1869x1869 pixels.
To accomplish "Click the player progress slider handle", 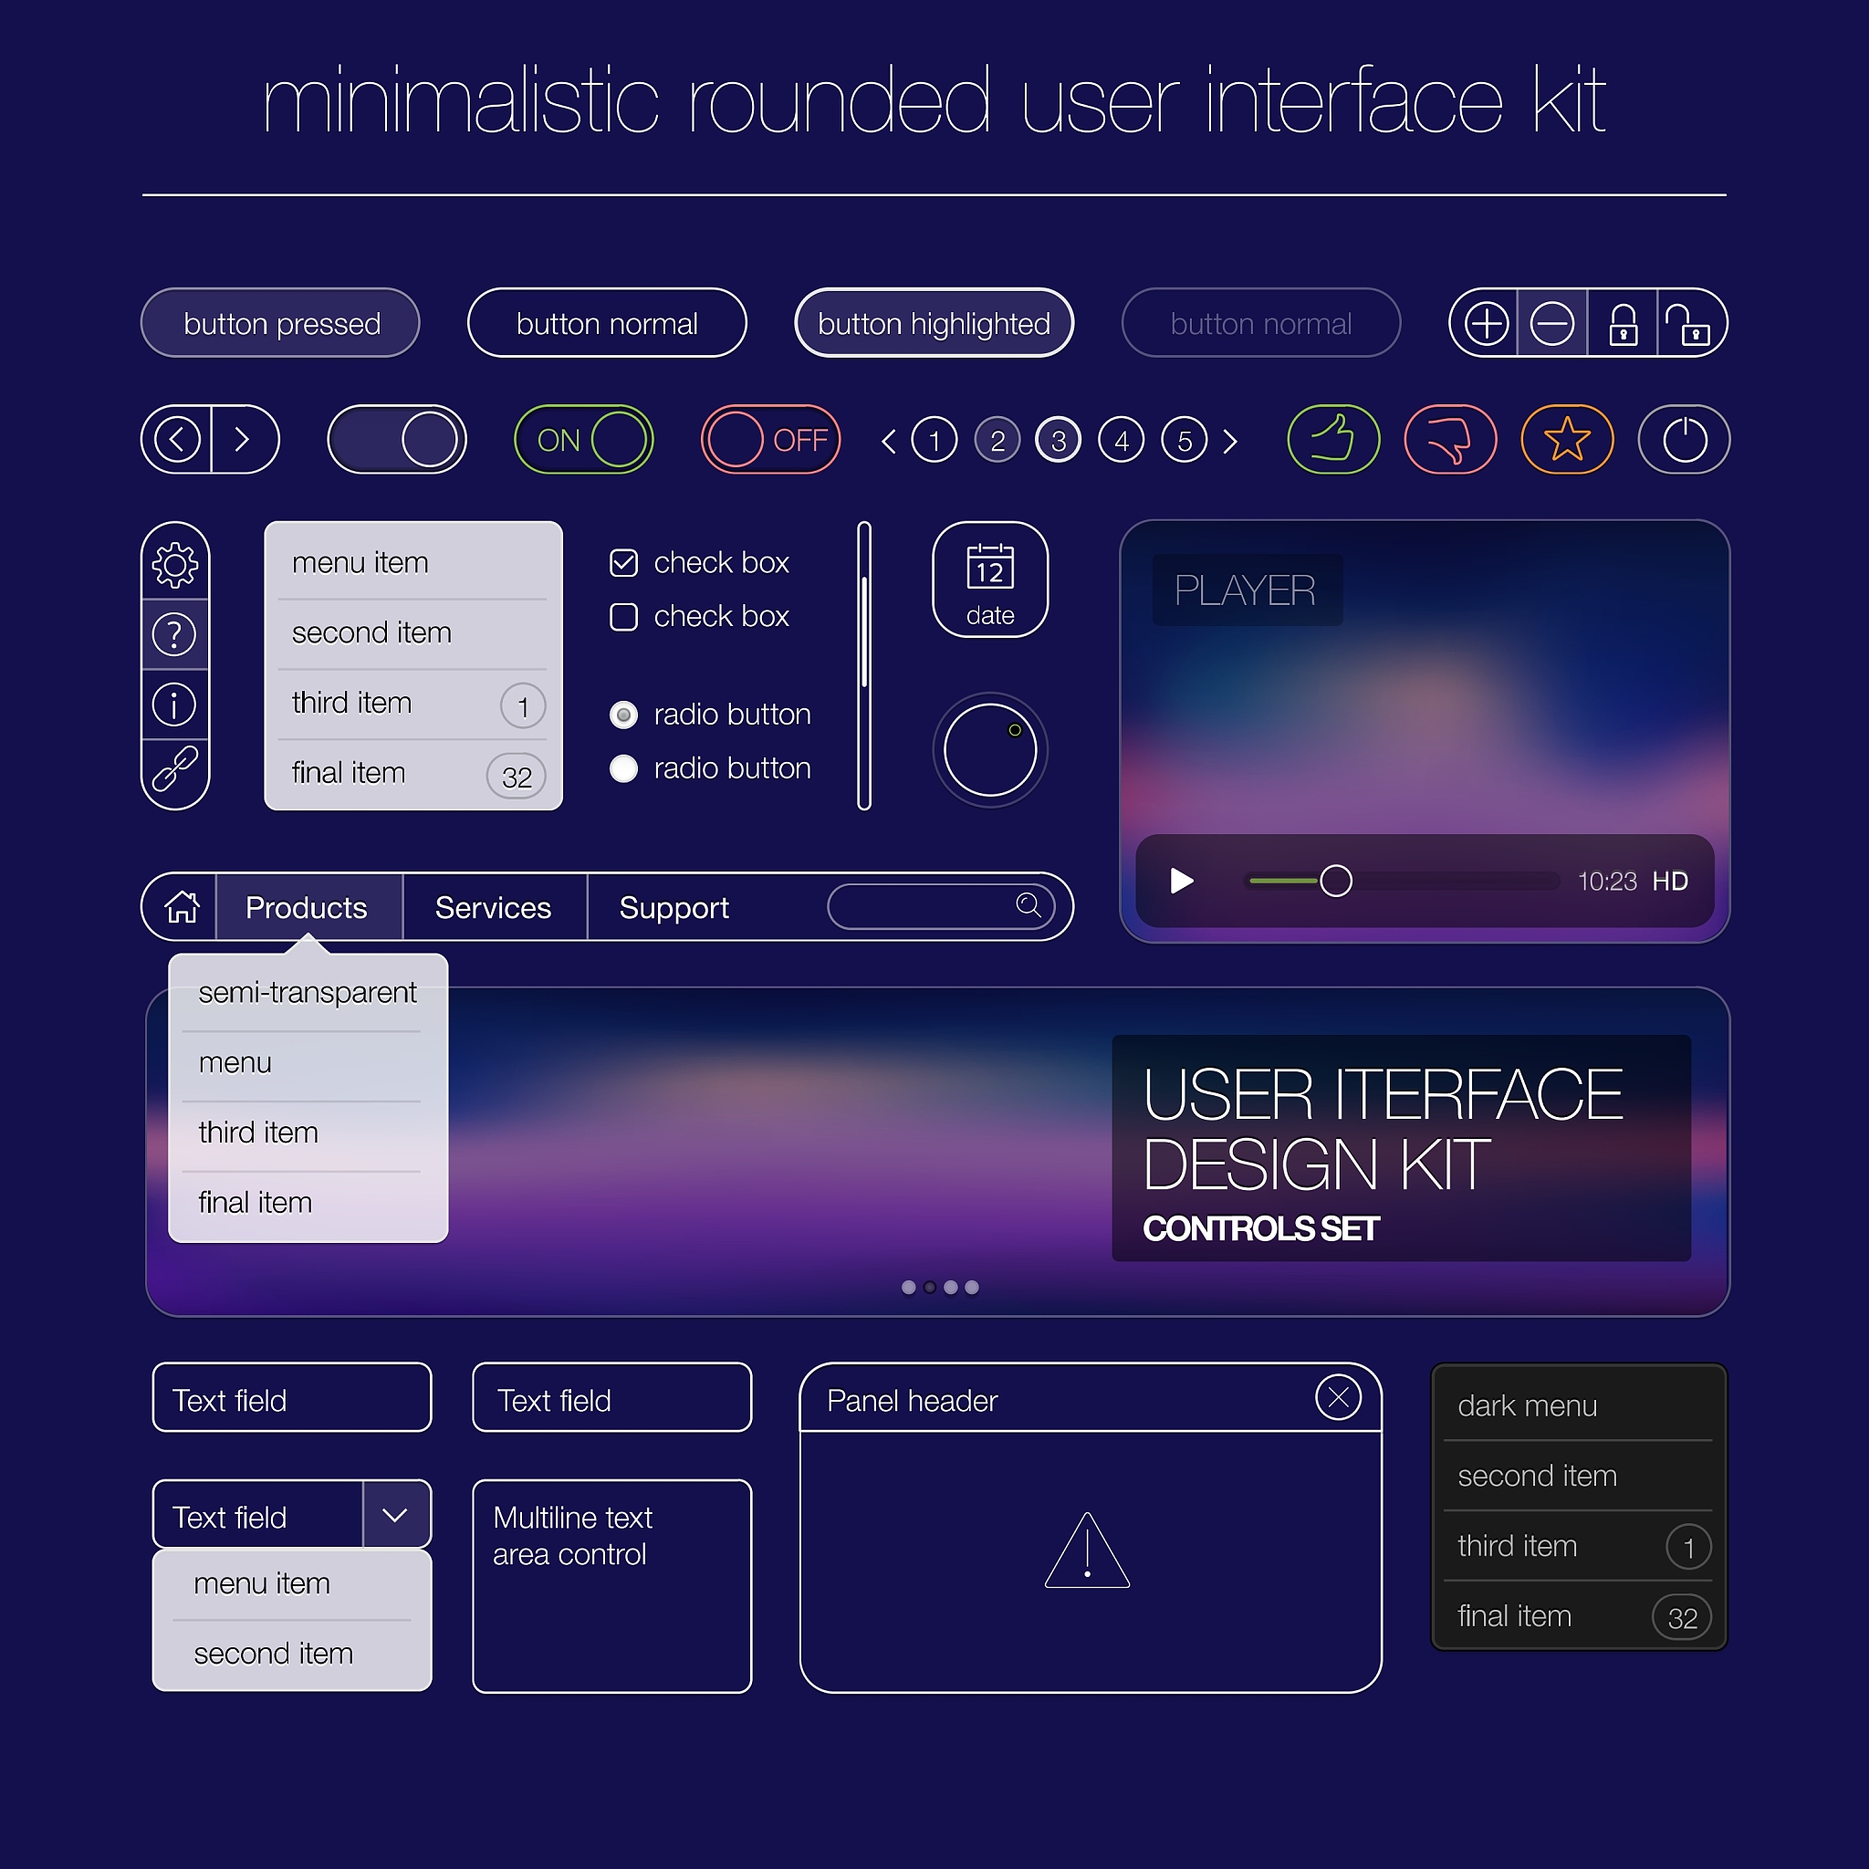I will 1336,882.
